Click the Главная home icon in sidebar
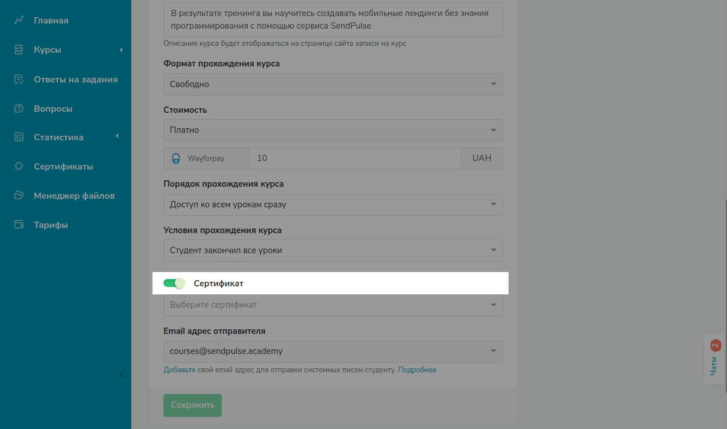Viewport: 727px width, 429px height. point(19,21)
